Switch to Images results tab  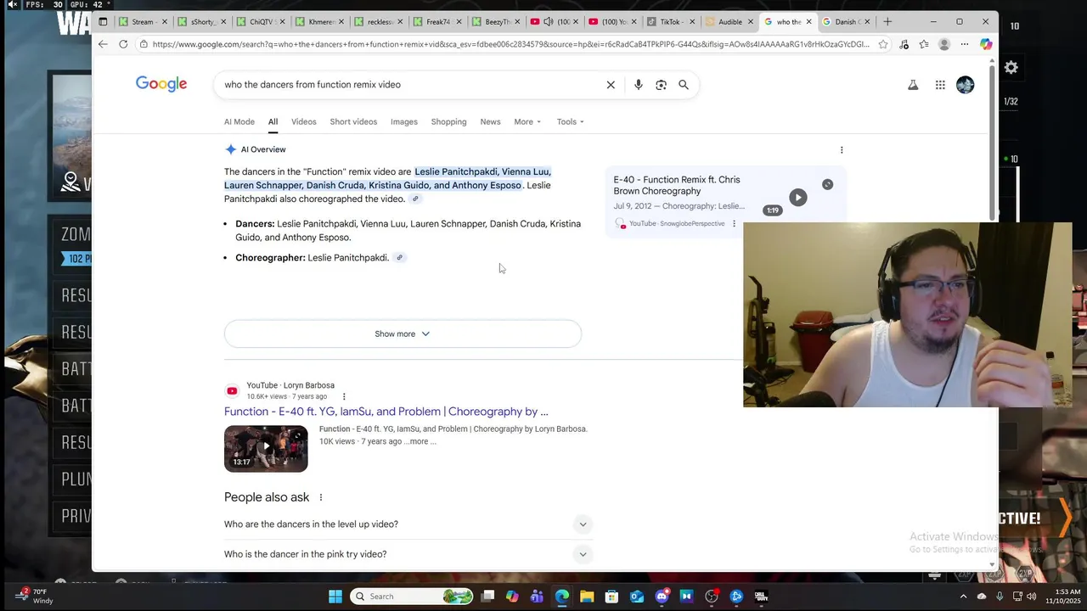pos(404,122)
